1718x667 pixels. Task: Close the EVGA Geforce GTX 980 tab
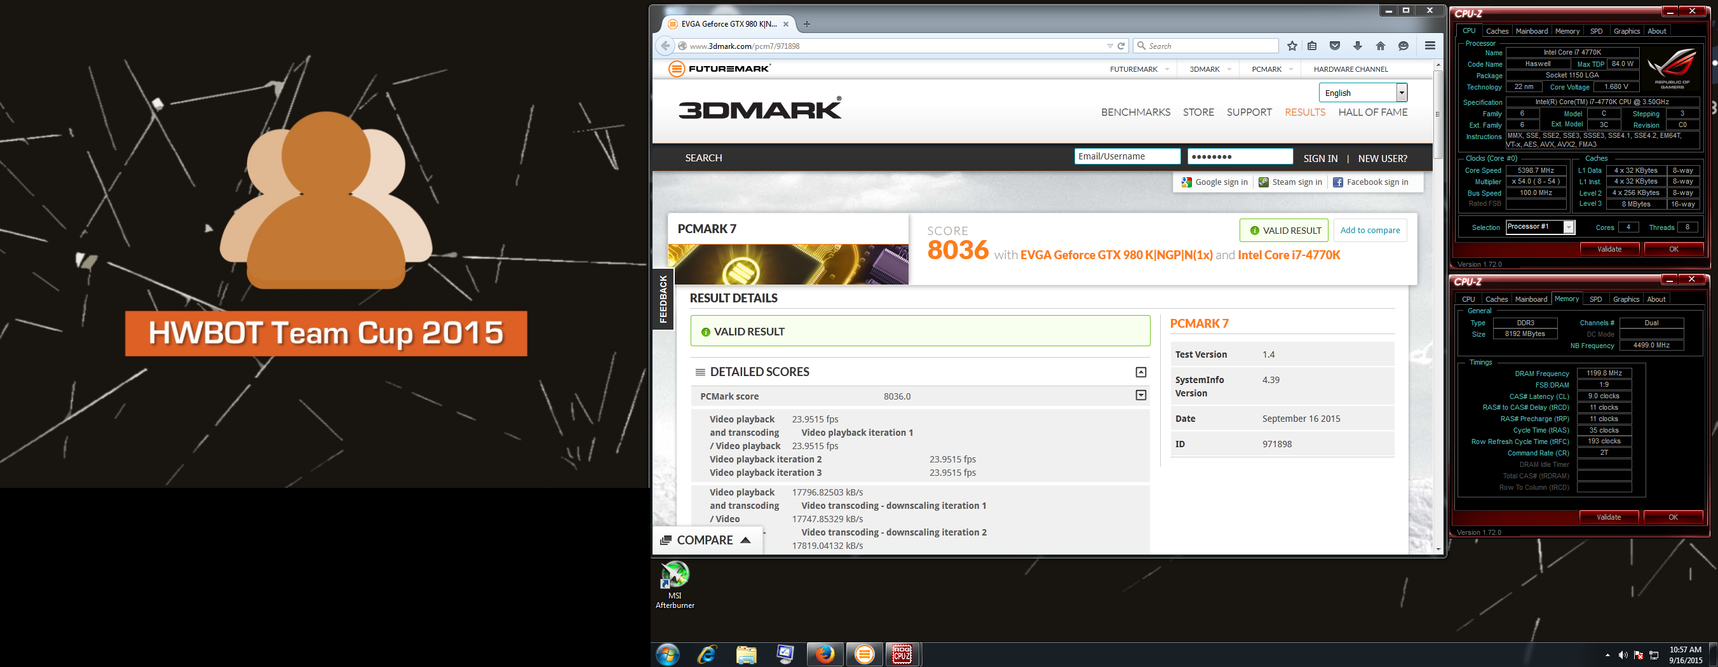coord(786,24)
